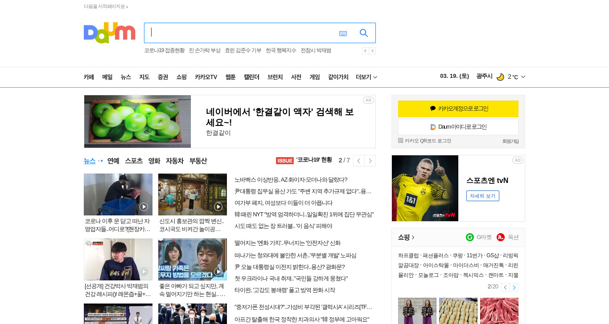Click AD badge on tvN ad
This screenshot has width=609, height=324.
518,160
